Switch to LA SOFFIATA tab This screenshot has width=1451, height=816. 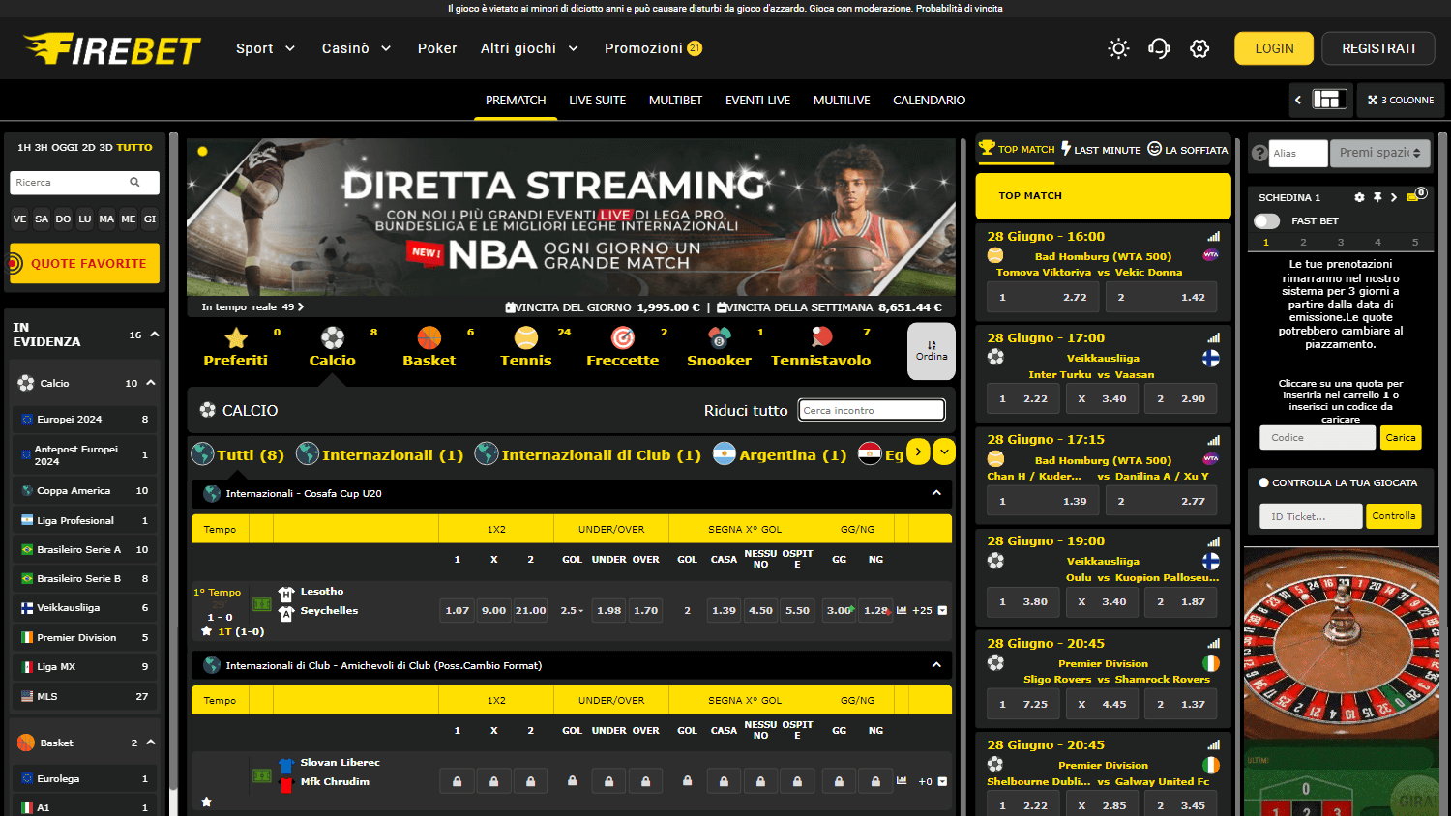tap(1188, 149)
